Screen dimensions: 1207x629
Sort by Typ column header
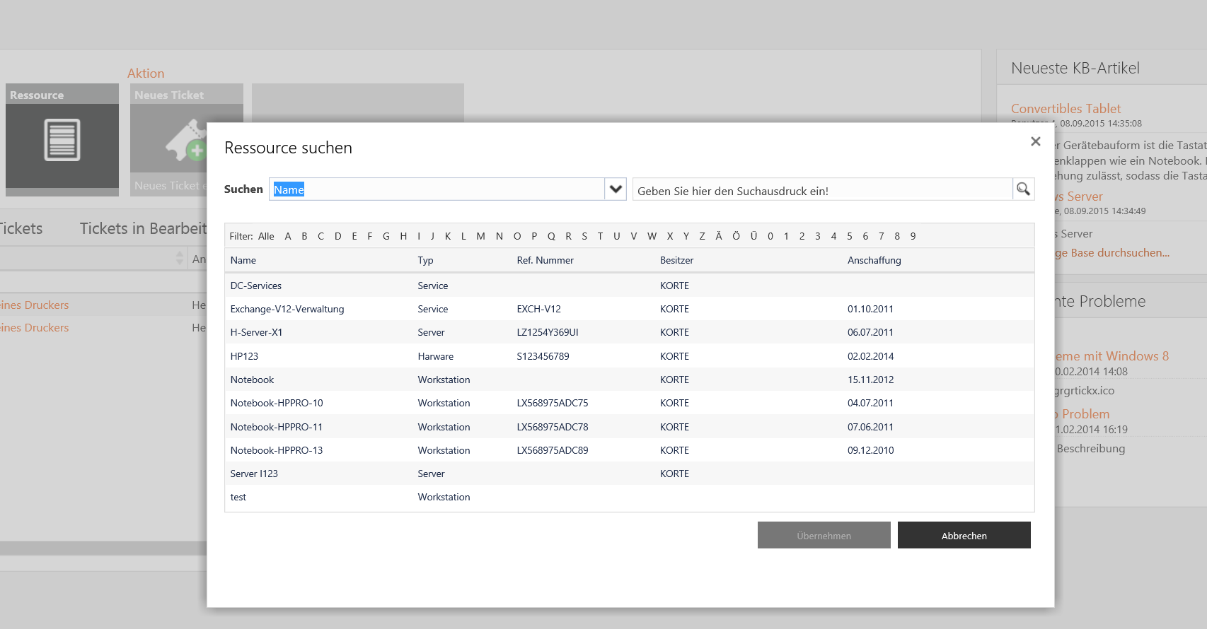point(425,260)
